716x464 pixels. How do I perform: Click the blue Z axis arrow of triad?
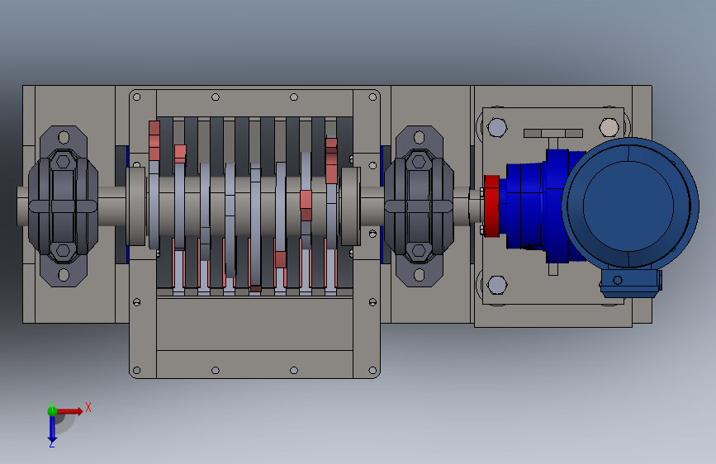pyautogui.click(x=52, y=429)
